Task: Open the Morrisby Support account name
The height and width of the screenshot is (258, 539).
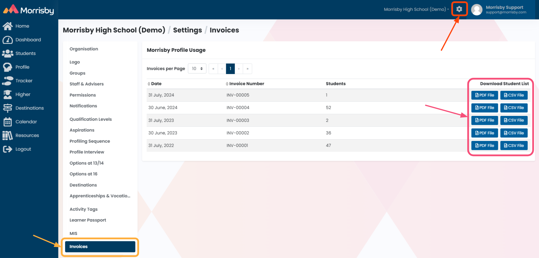Action: point(504,7)
